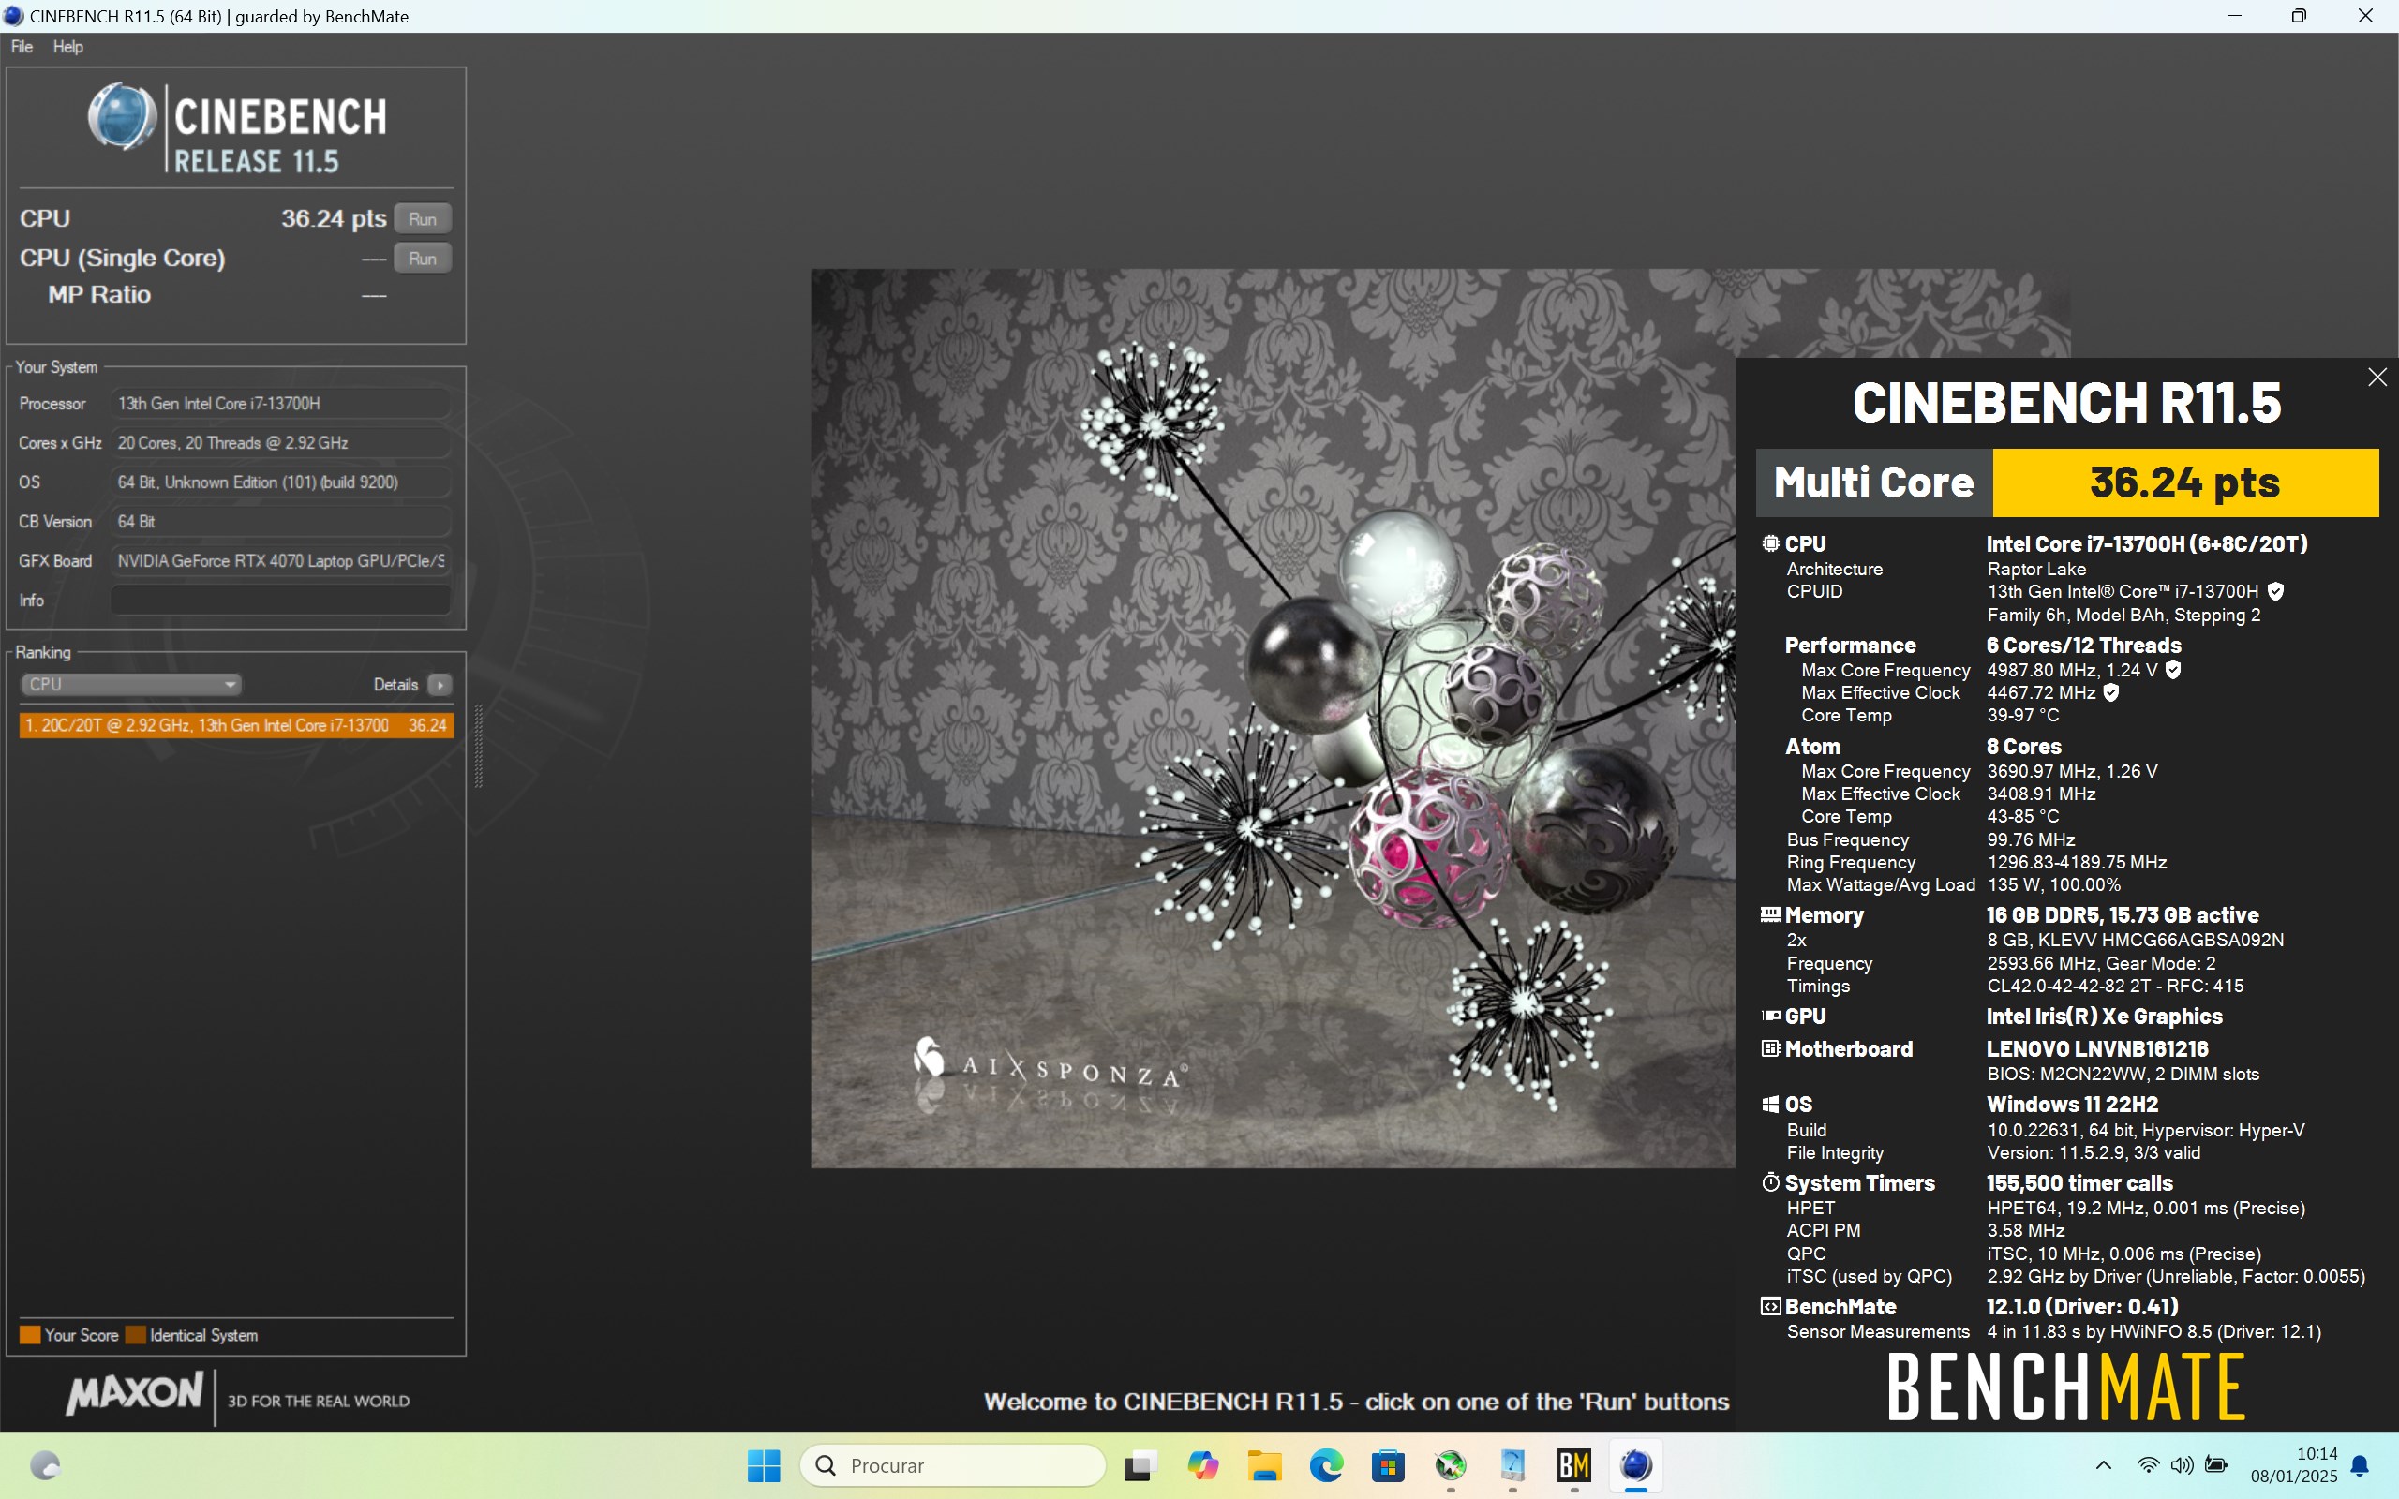The image size is (2399, 1499).
Task: Click the Processor field showing i7-13700H
Action: coord(280,404)
